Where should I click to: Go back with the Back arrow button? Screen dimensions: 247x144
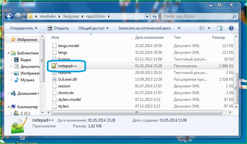pos(9,16)
